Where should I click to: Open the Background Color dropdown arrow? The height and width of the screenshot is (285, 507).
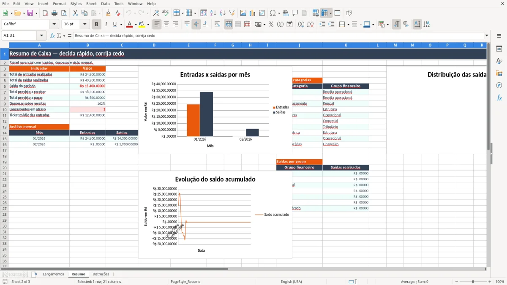(x=148, y=24)
